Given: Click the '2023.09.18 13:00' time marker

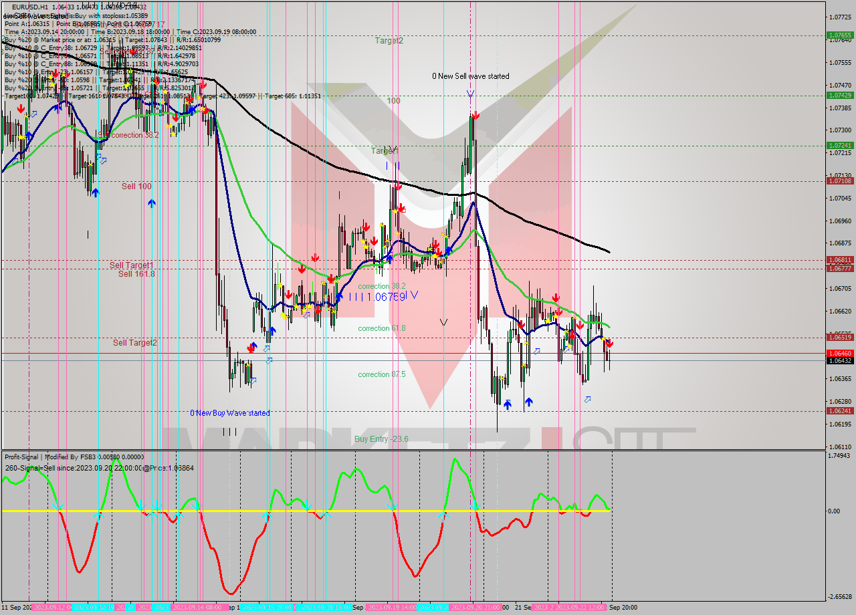Looking at the screenshot, I should (326, 608).
